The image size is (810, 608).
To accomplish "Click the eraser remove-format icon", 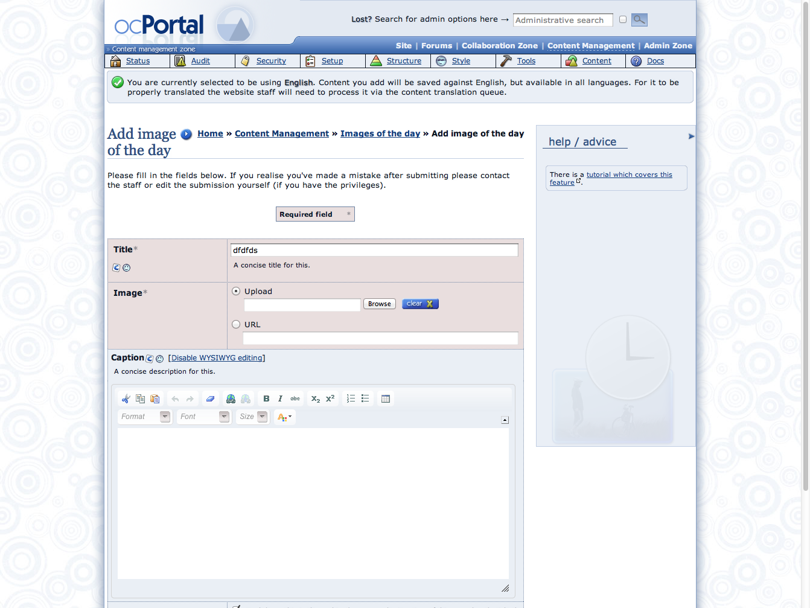I will point(210,398).
